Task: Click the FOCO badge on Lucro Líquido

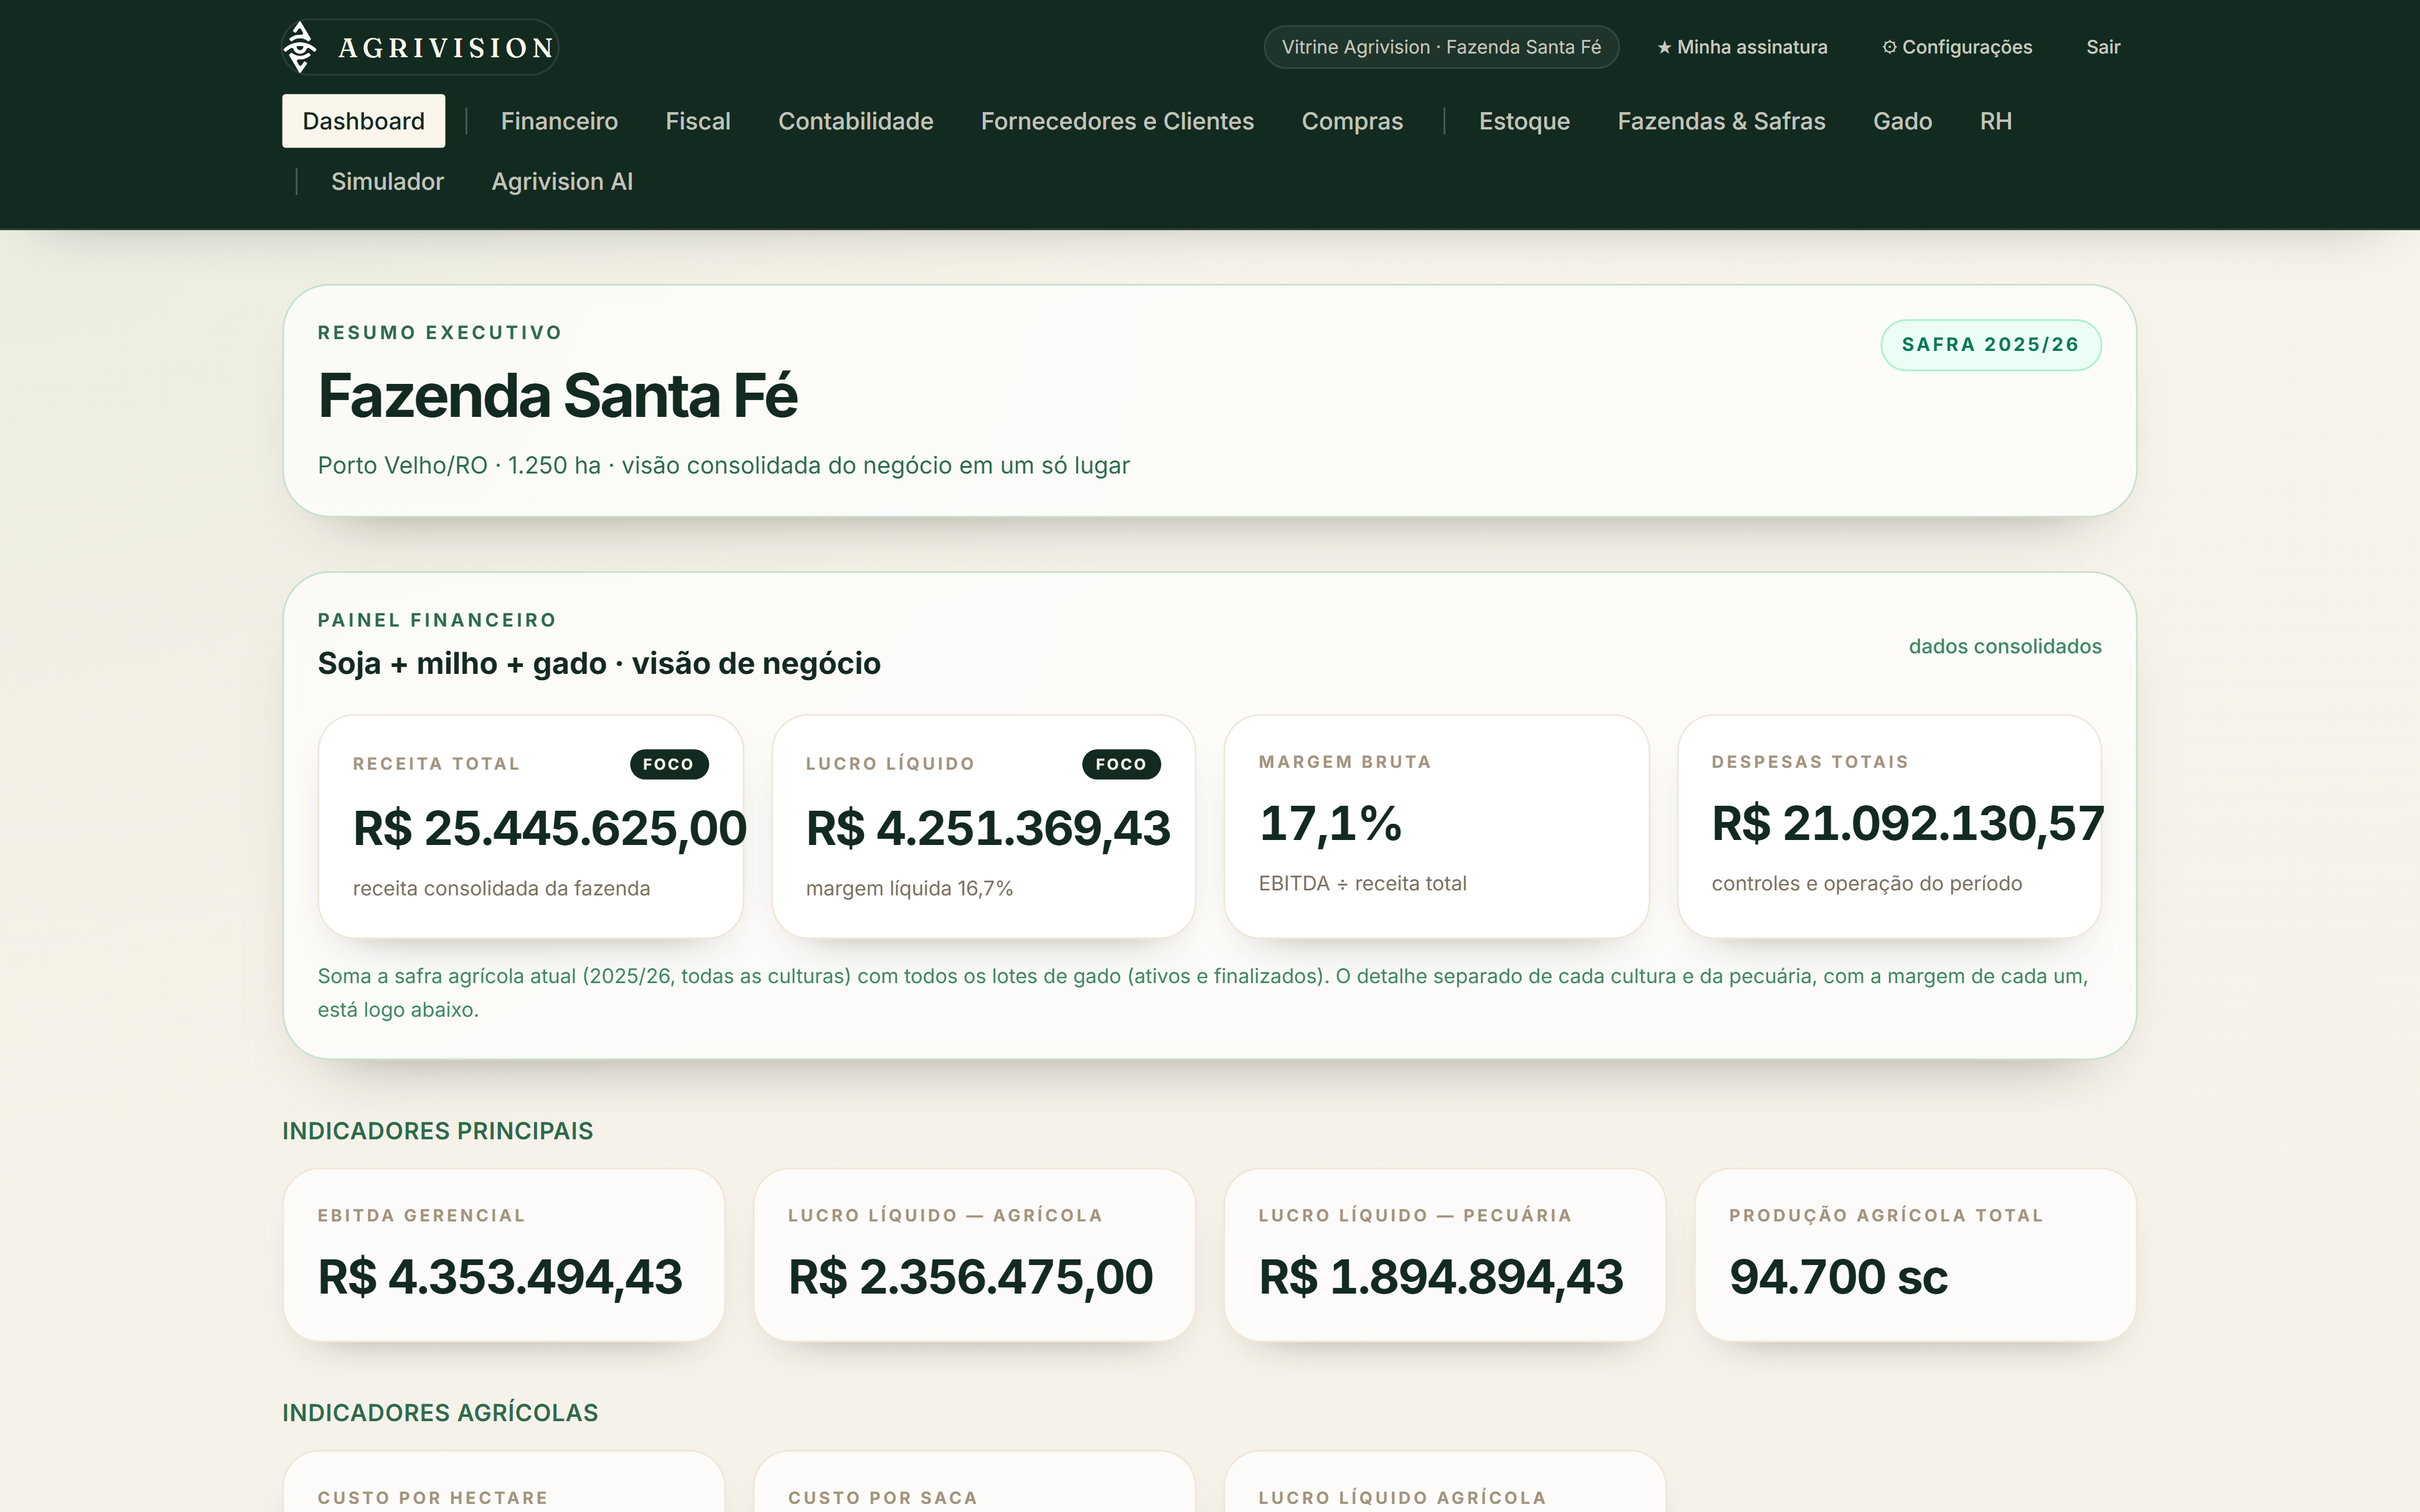Action: (1121, 764)
